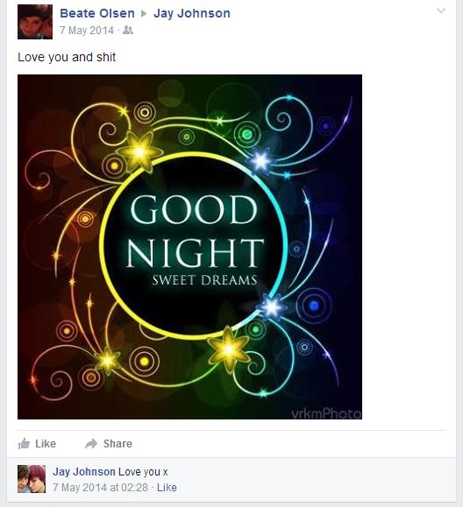This screenshot has height=507, width=463.
Task: Like Jay Johnson's comment
Action: (167, 487)
